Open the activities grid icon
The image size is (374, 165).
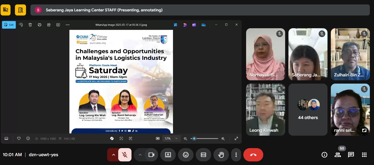pos(364,155)
